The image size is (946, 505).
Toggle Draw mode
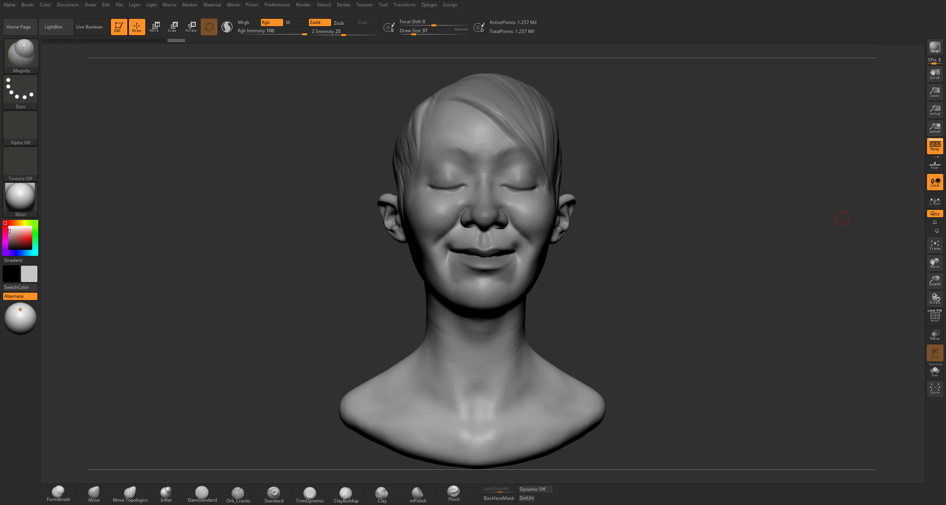pyautogui.click(x=137, y=27)
